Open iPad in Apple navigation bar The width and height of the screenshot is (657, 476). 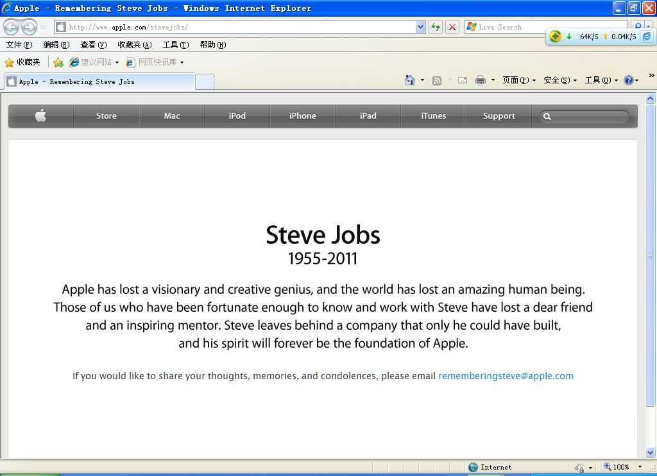click(368, 115)
